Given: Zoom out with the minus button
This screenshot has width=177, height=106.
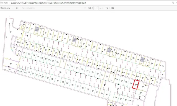Looking at the screenshot, I should coord(80,8).
